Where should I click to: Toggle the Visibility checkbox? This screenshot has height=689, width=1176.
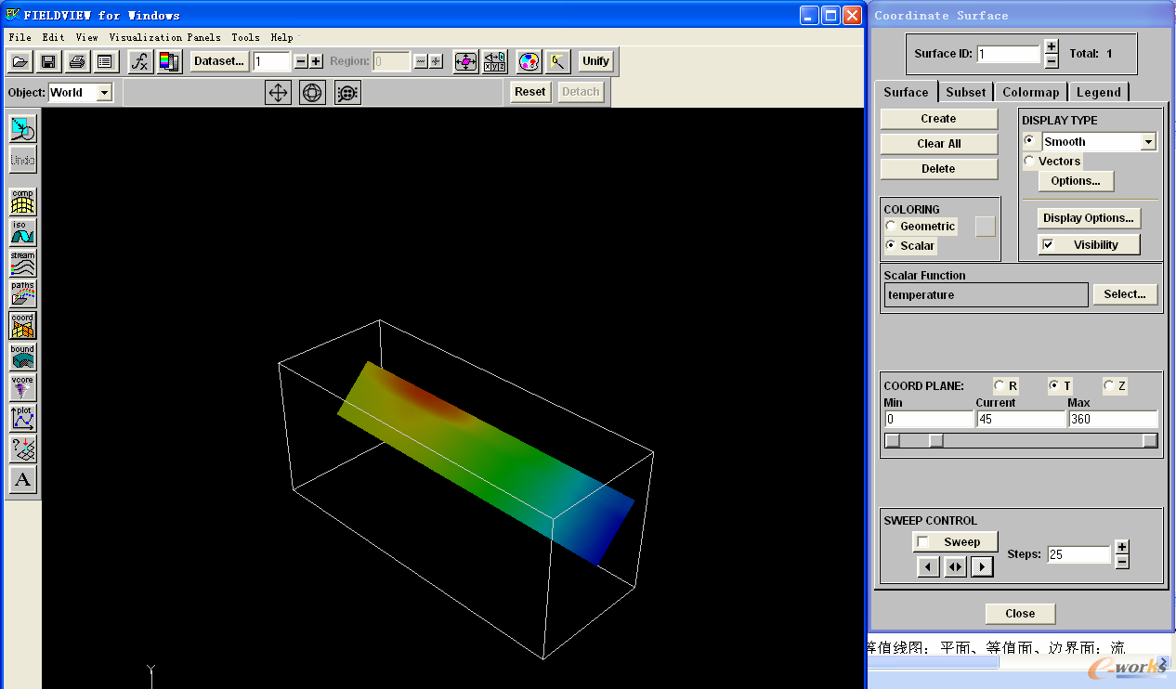(x=1049, y=245)
